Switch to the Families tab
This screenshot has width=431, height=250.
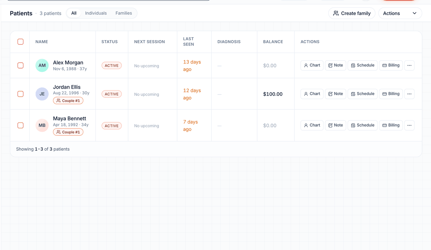[124, 13]
